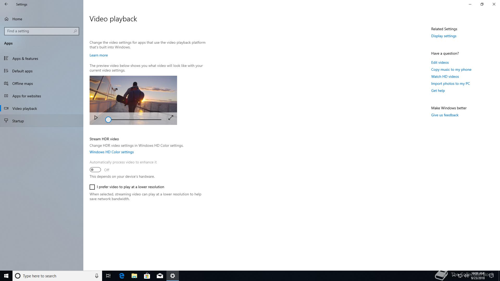Open Task View on the taskbar

click(108, 276)
